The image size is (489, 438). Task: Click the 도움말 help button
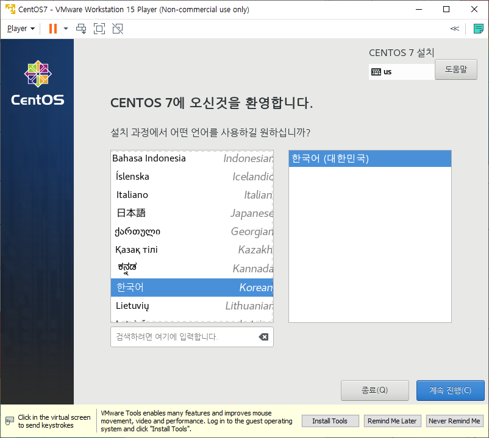(x=456, y=69)
